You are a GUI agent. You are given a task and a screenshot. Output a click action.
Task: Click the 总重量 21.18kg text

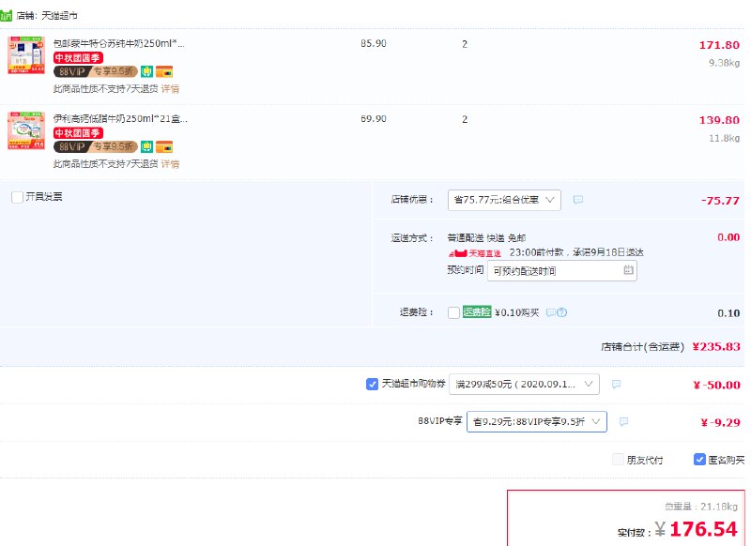click(x=700, y=507)
